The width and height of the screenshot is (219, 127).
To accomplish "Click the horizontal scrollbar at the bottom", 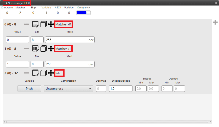I will tap(107, 122).
